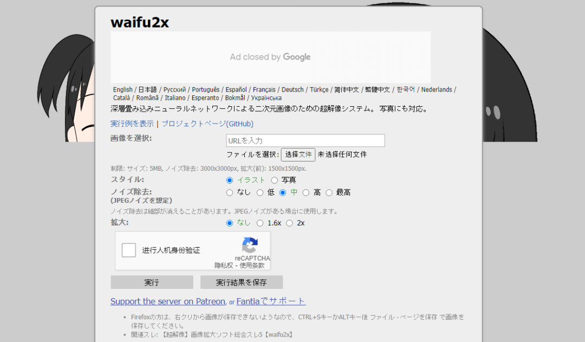Set noise reduction to 中
Image resolution: width=585 pixels, height=342 pixels.
coord(283,192)
